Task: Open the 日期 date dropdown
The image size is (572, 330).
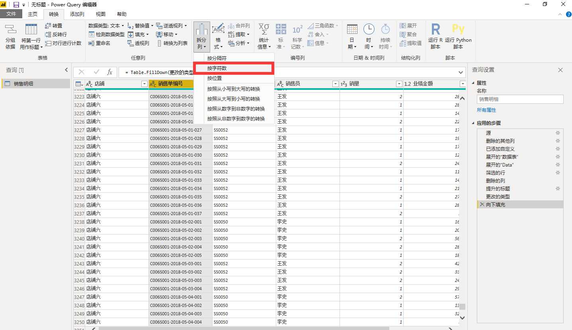Action: pyautogui.click(x=352, y=37)
